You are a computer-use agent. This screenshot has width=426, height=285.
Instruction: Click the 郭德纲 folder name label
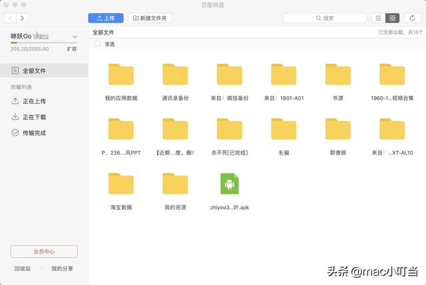338,153
